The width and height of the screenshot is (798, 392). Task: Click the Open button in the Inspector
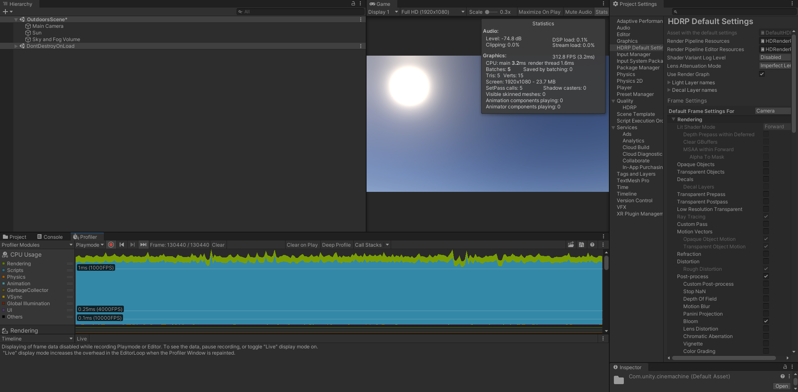[781, 386]
